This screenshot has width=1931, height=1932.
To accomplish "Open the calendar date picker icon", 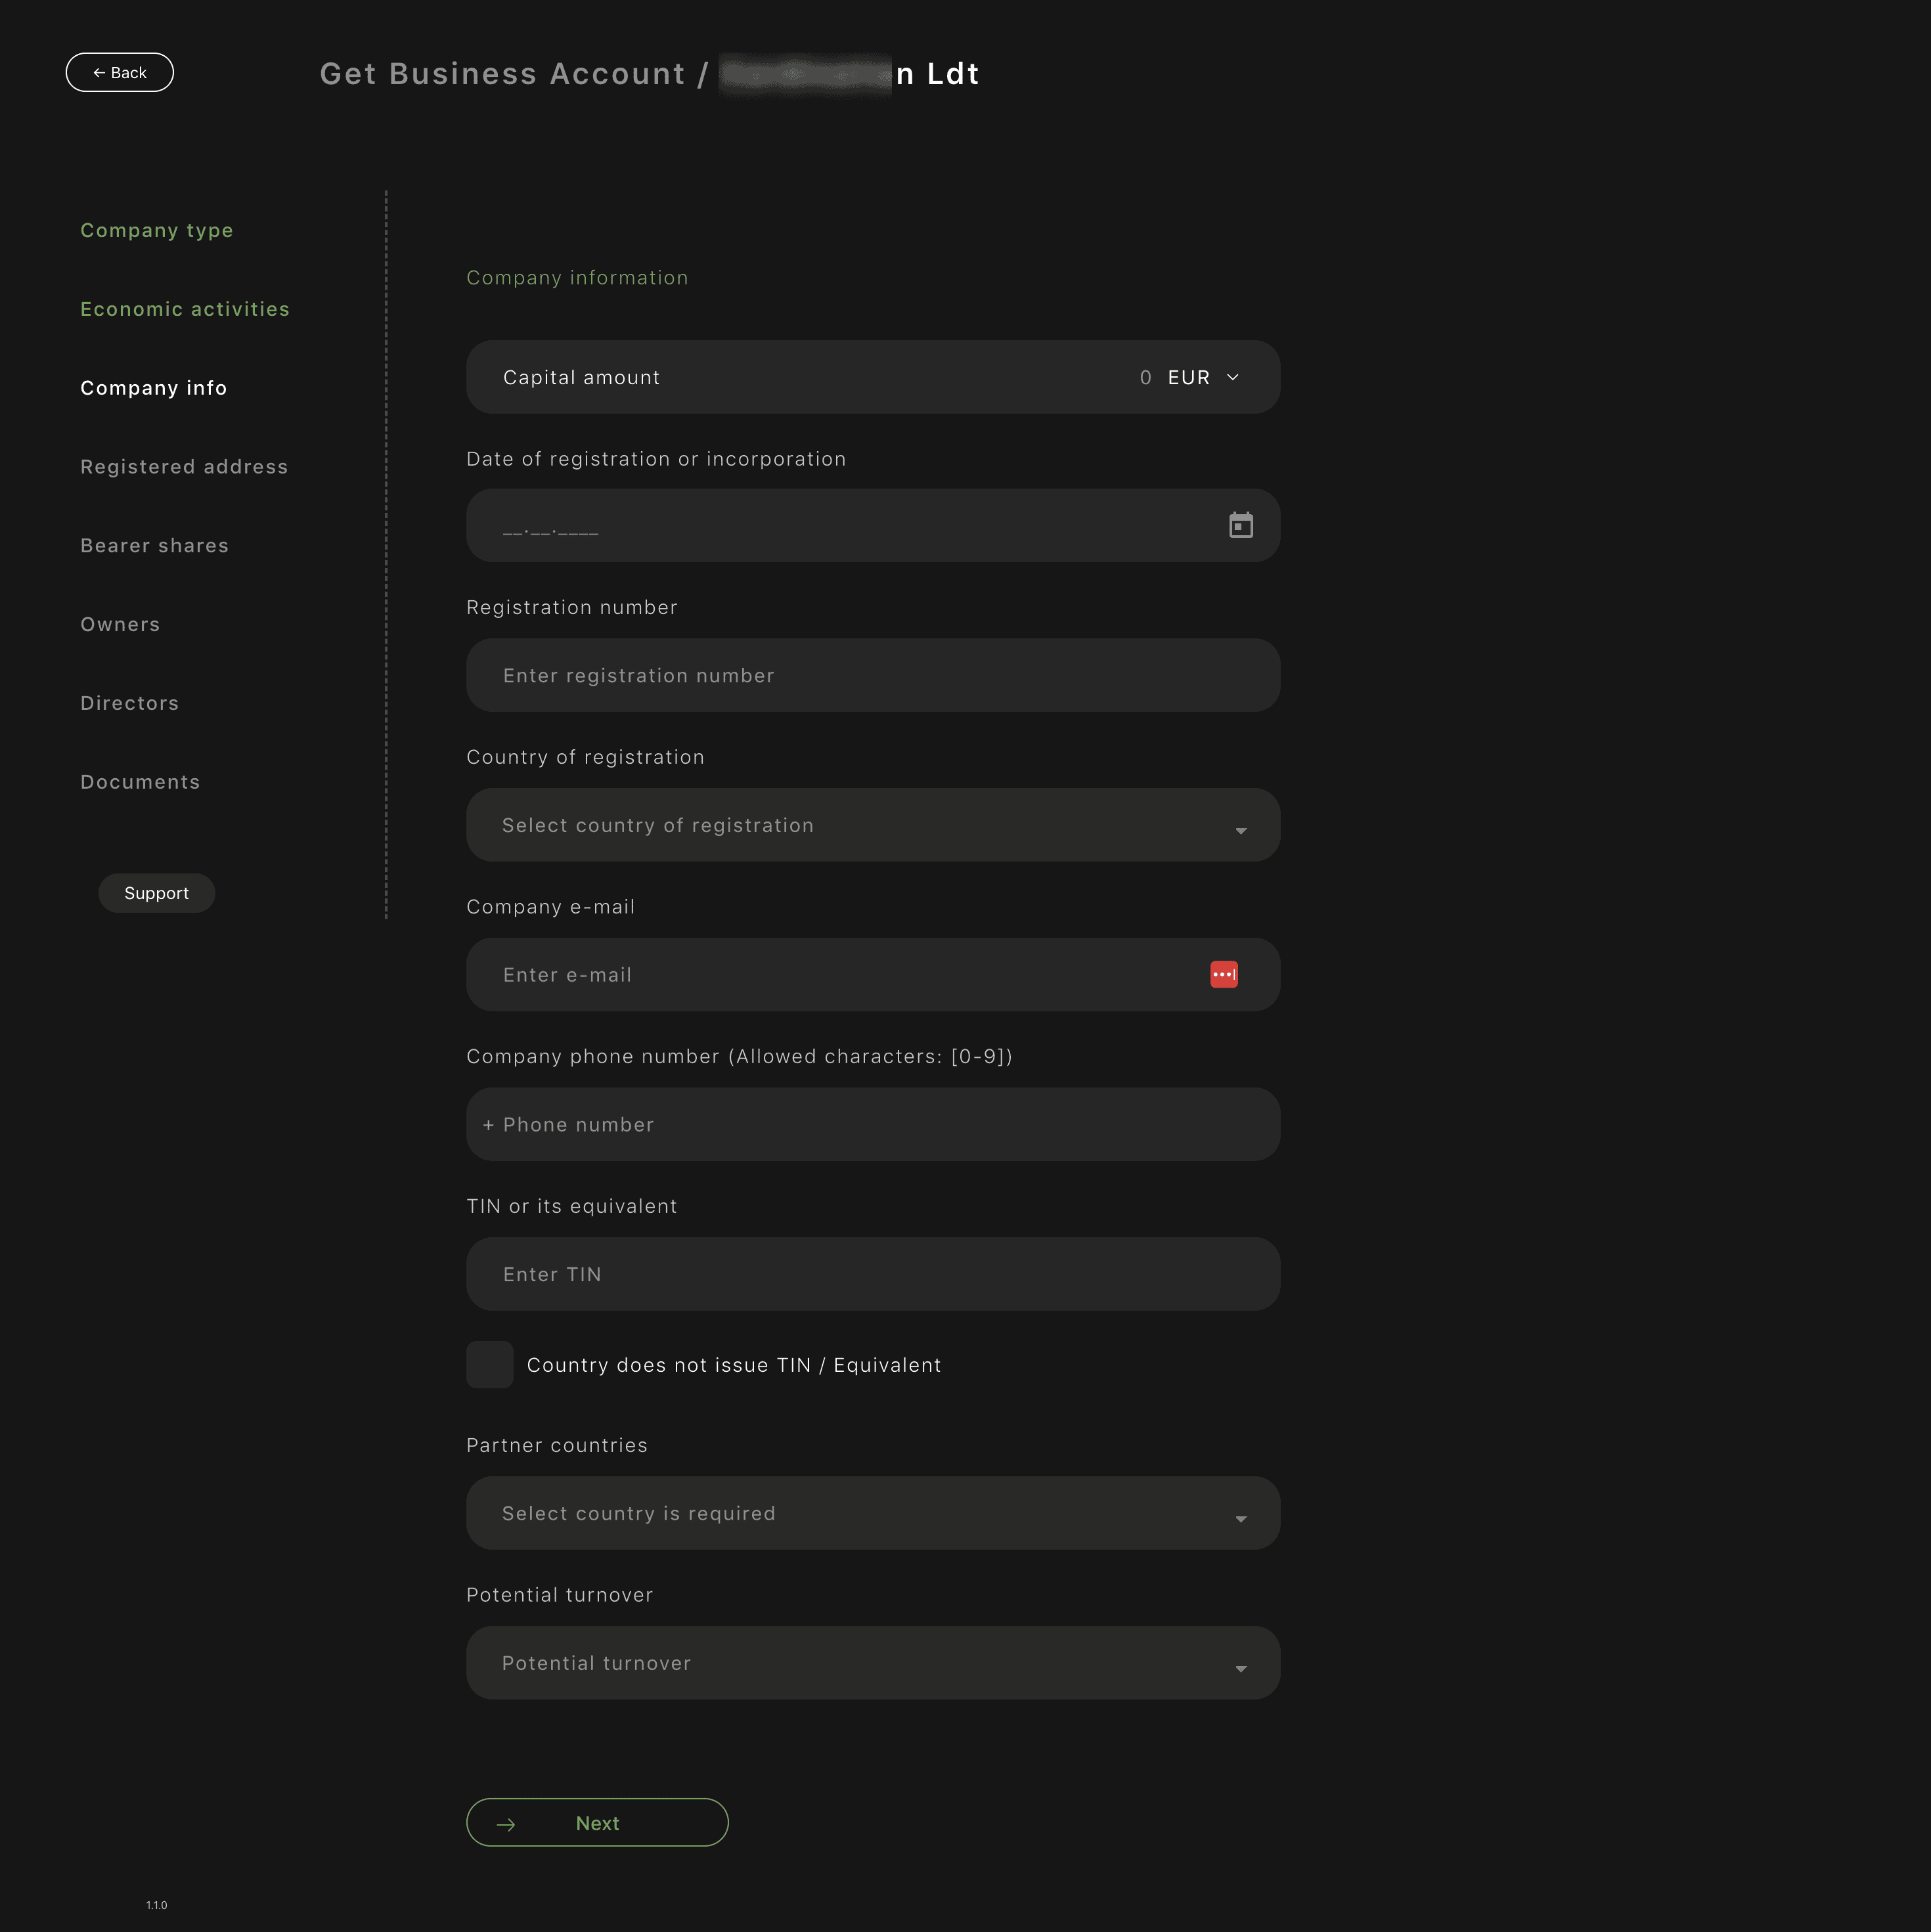I will 1240,525.
